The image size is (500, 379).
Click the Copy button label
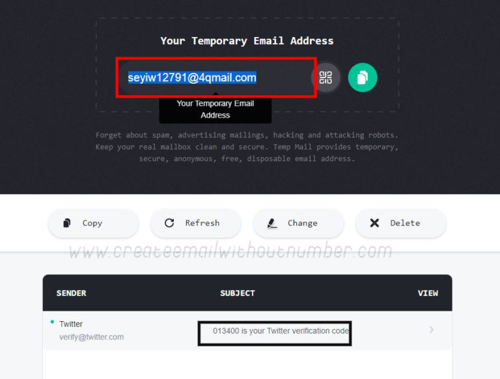click(92, 223)
